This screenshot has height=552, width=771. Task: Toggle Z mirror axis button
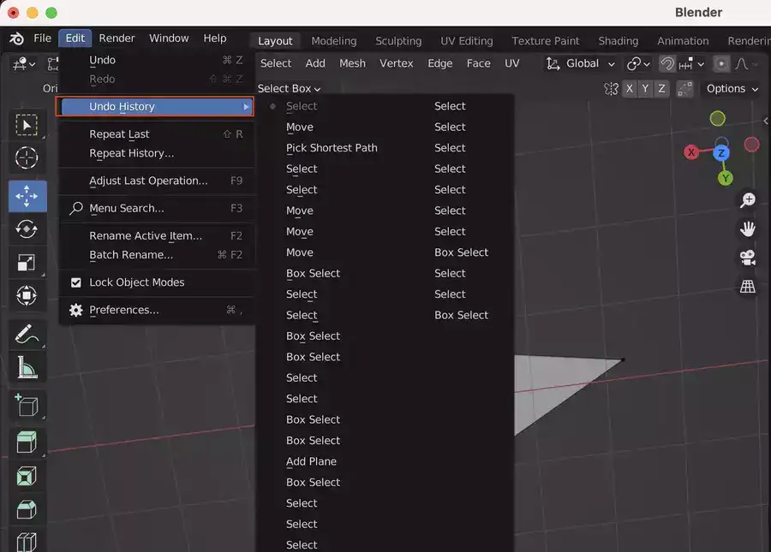point(662,89)
